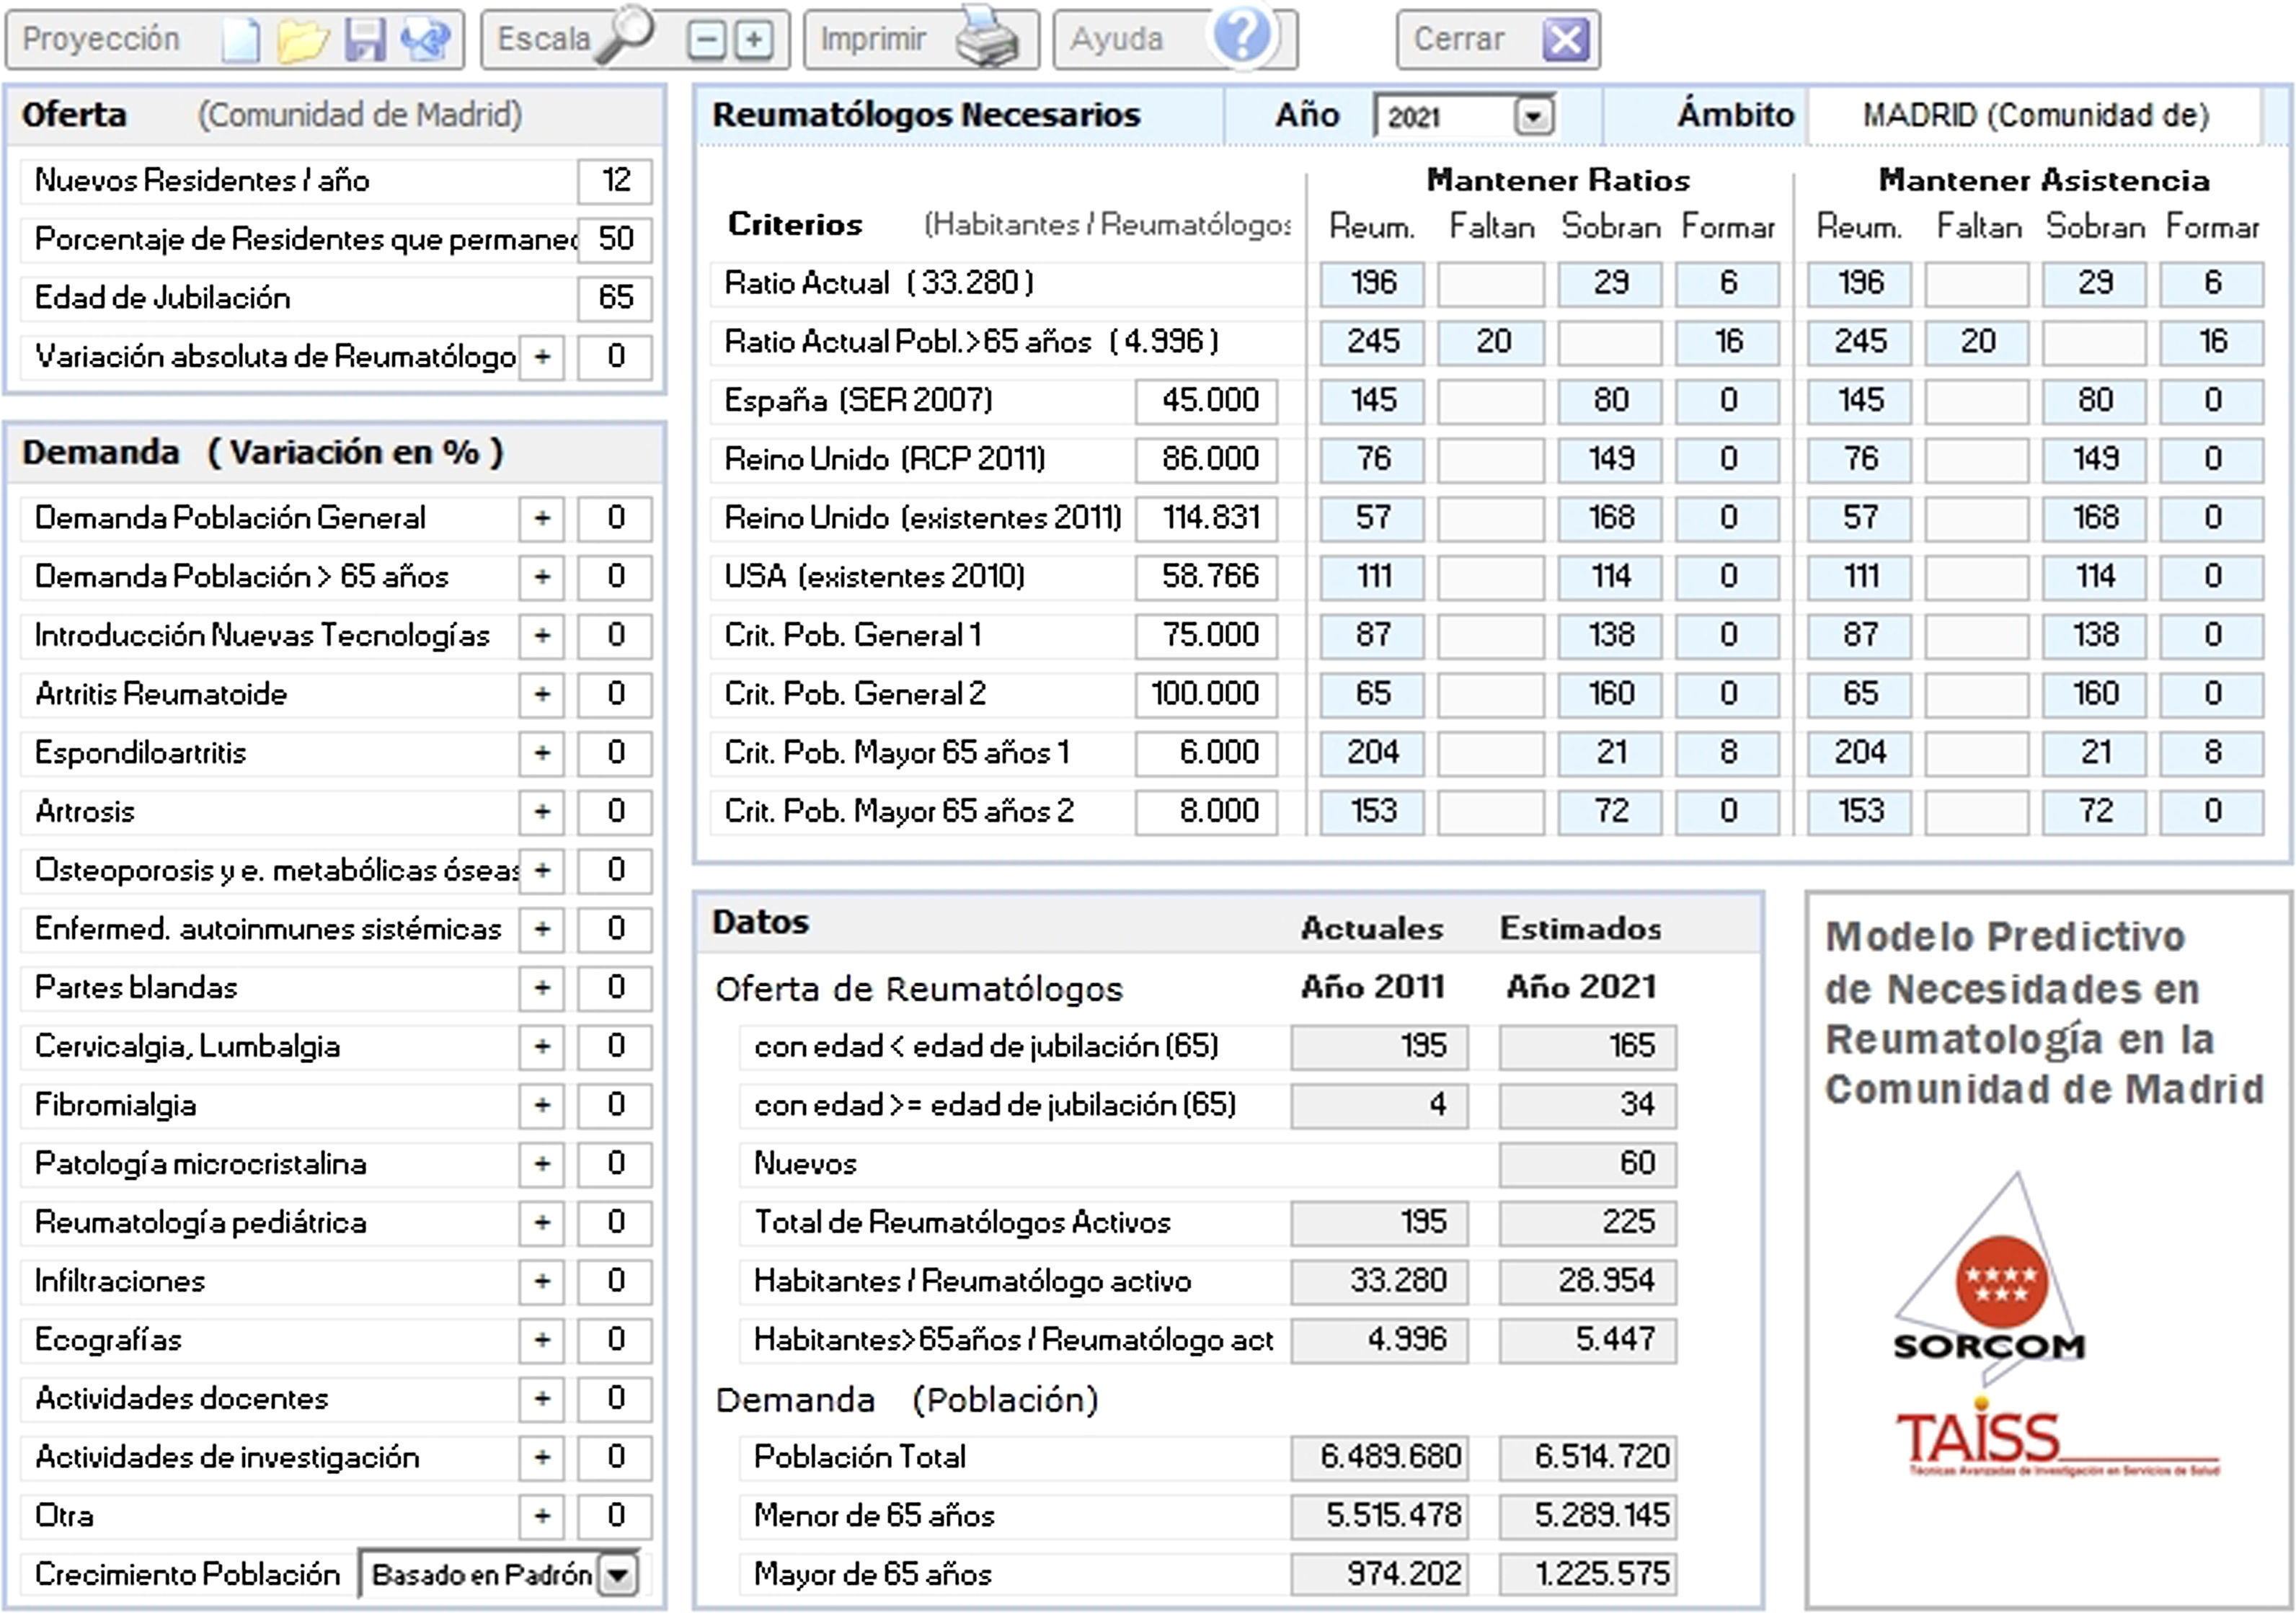The height and width of the screenshot is (1613, 2296).
Task: Click the Nuevos Residentes / año field
Action: [615, 181]
